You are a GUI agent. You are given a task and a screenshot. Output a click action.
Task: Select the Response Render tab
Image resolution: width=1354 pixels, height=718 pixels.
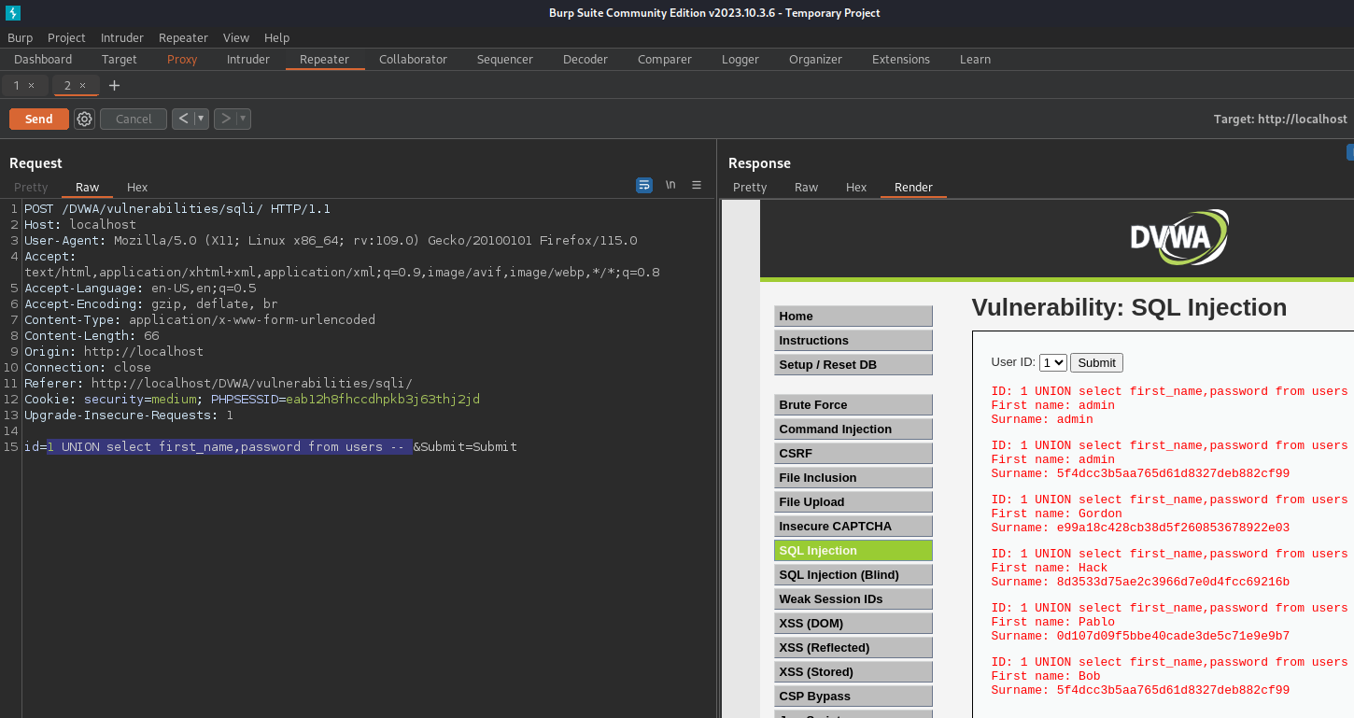point(913,187)
